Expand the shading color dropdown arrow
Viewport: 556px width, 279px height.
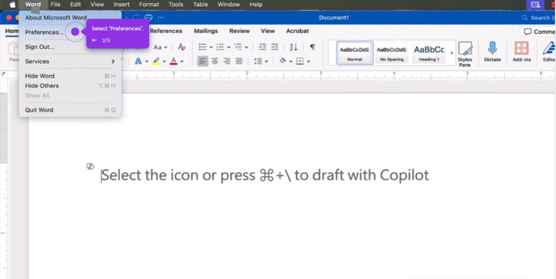coord(290,62)
